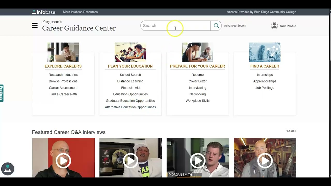Screen dimensions: 331x186
Task: Open the Interviewing link
Action: click(x=198, y=88)
